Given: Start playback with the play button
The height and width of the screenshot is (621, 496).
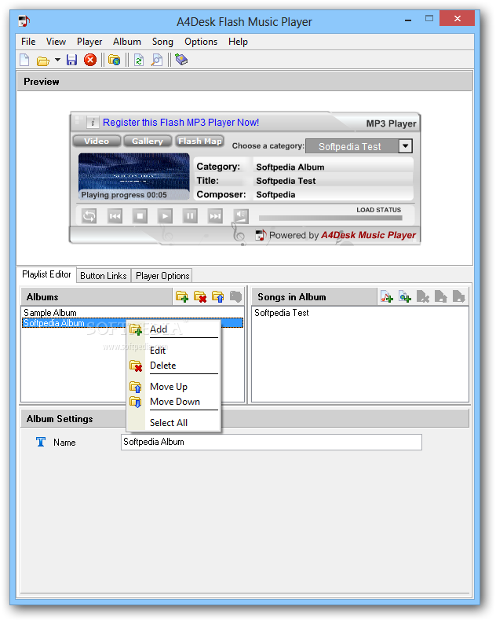Looking at the screenshot, I should [x=165, y=216].
